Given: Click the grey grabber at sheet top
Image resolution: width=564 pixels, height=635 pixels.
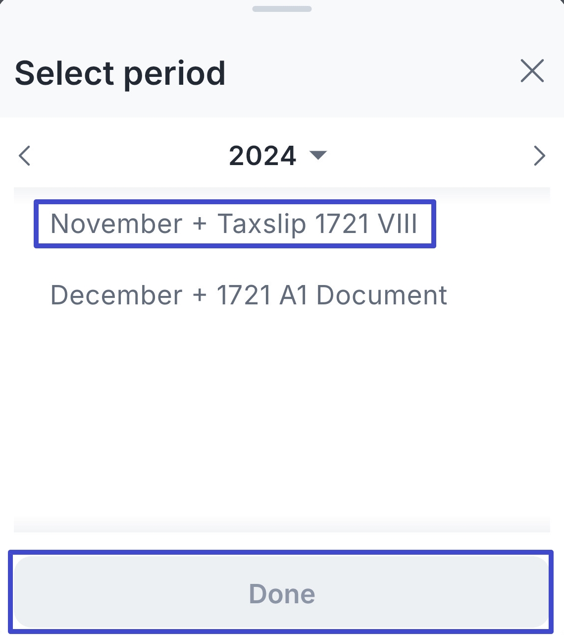Looking at the screenshot, I should (x=282, y=9).
